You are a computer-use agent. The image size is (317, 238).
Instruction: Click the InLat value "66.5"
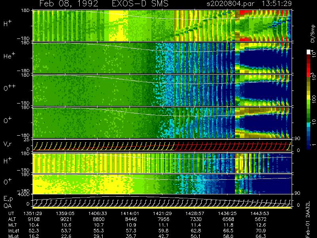click(228, 230)
